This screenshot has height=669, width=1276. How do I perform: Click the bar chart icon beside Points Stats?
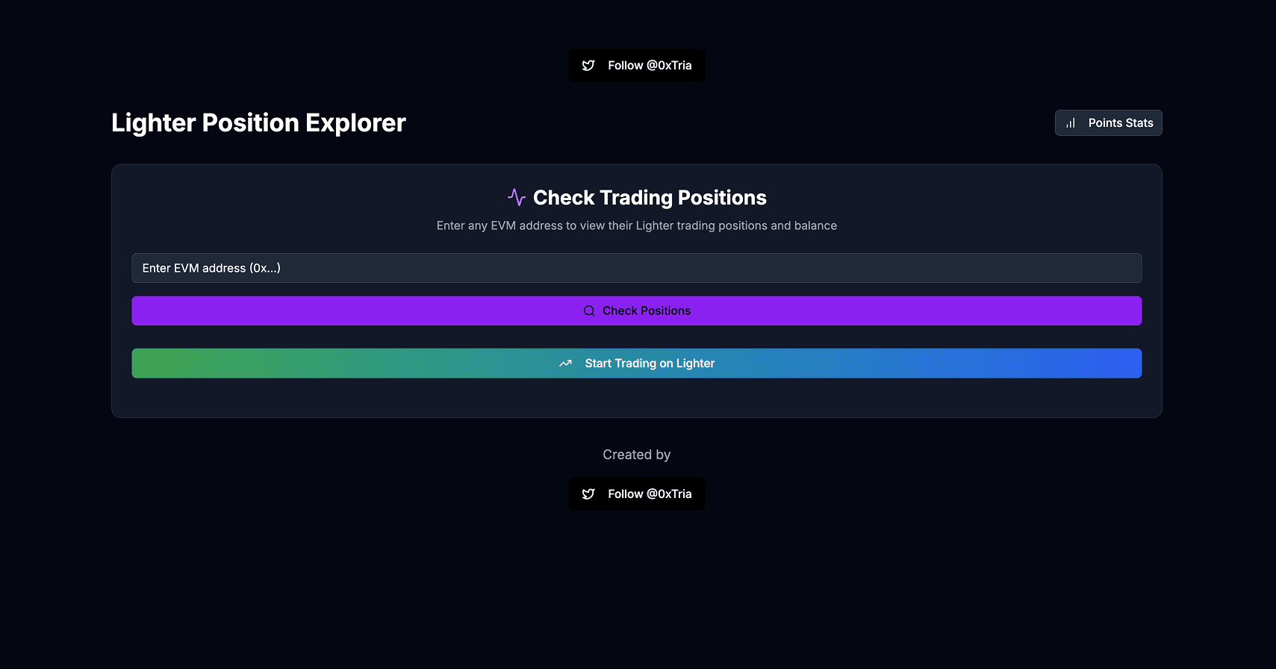click(x=1071, y=123)
